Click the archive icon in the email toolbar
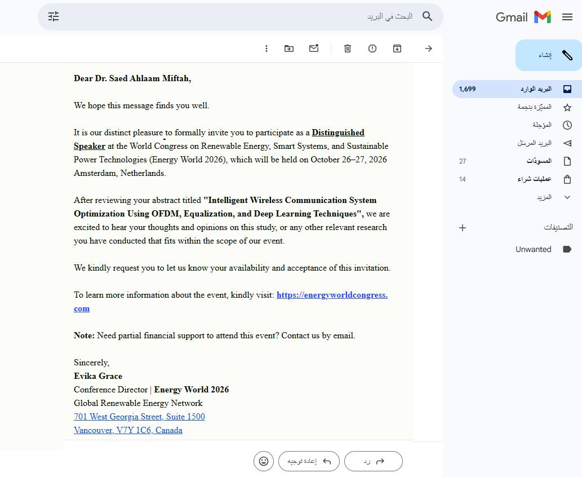Viewport: 582px width, 477px height. tap(397, 48)
